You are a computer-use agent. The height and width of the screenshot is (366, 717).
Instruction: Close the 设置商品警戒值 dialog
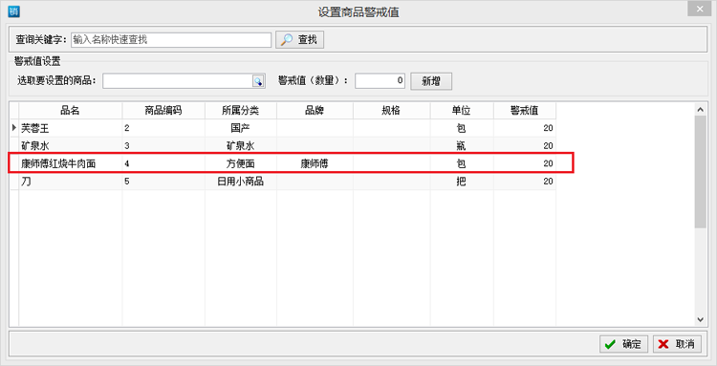point(700,10)
